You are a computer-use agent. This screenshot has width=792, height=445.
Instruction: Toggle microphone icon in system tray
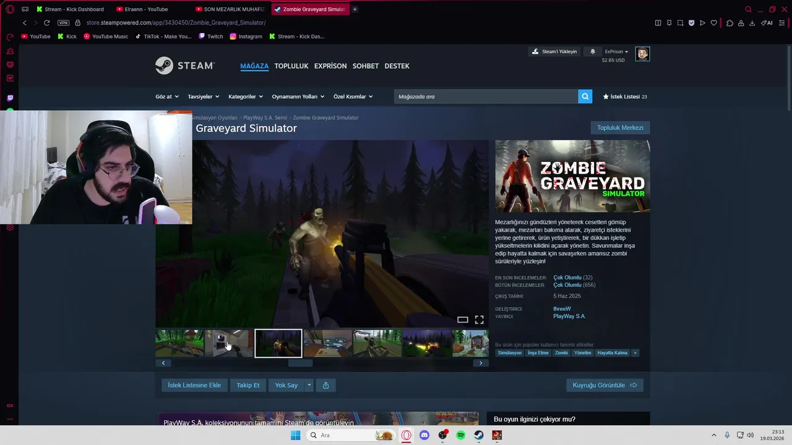(x=727, y=435)
